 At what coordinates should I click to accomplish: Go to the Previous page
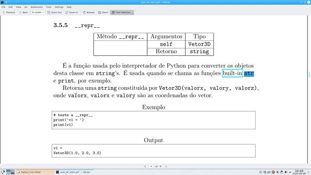9,12
